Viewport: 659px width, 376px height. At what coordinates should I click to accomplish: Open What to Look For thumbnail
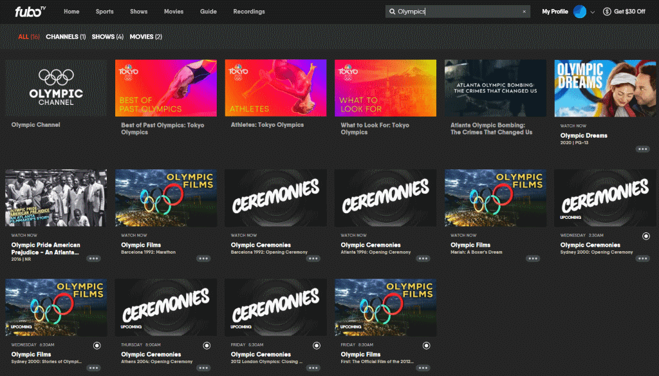point(385,88)
